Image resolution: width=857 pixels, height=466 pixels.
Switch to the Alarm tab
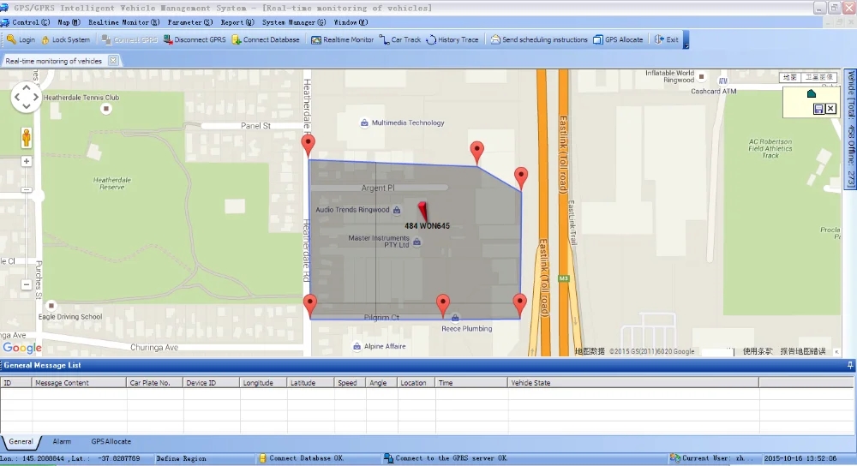pos(62,441)
